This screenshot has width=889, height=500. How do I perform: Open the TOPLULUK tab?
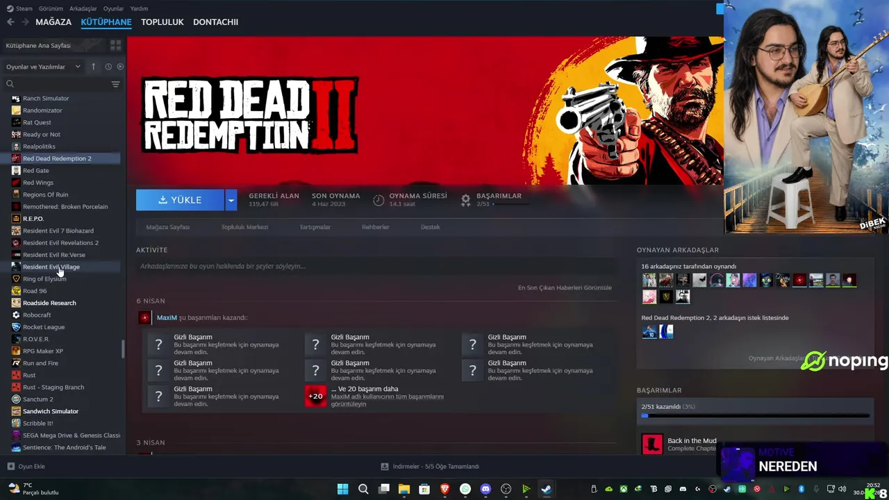click(163, 22)
